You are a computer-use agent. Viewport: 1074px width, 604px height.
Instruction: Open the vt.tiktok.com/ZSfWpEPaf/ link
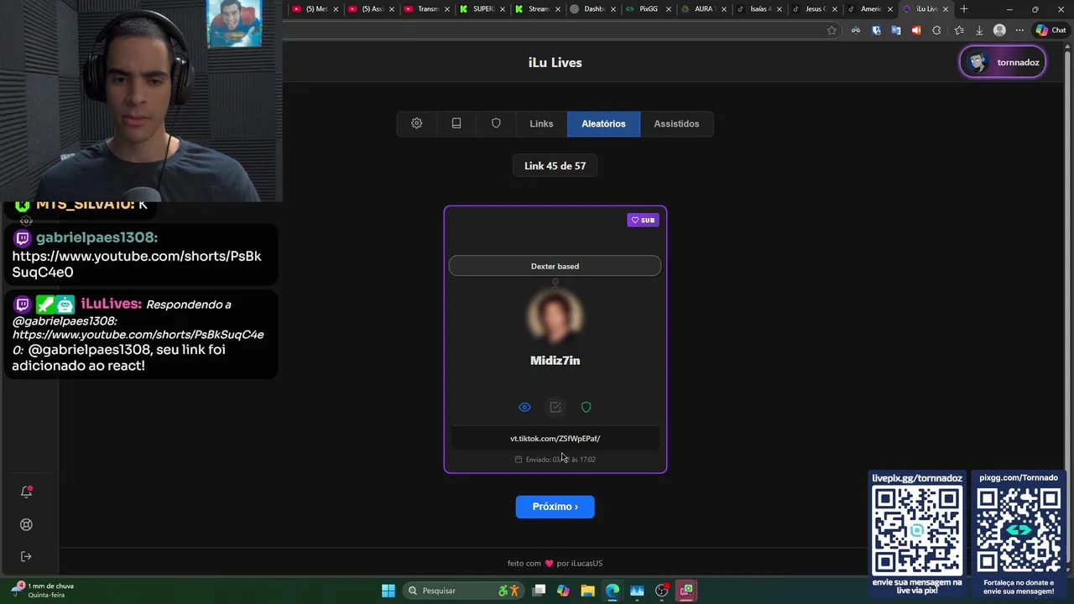pos(555,439)
